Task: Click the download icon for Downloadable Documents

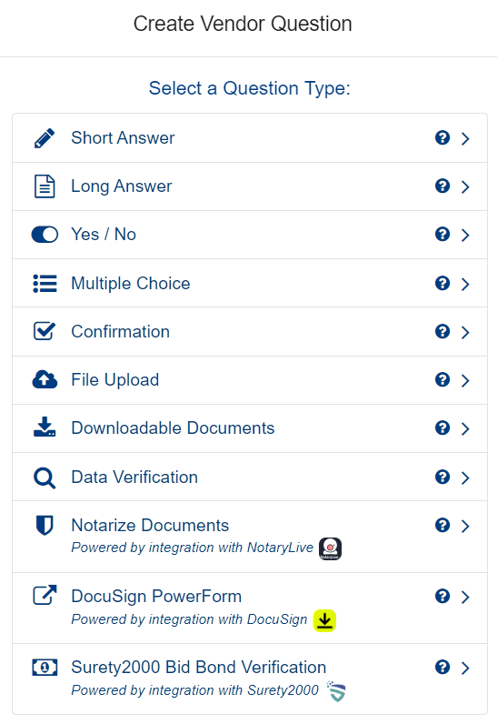Action: pyautogui.click(x=45, y=427)
